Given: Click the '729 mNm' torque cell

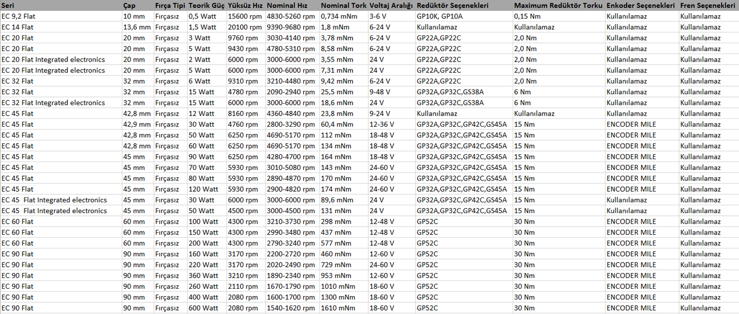Looking at the screenshot, I should (x=344, y=265).
